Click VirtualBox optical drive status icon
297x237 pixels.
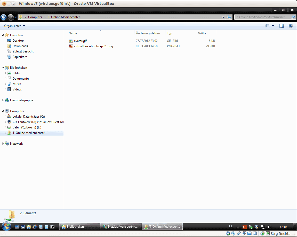coord(233,234)
